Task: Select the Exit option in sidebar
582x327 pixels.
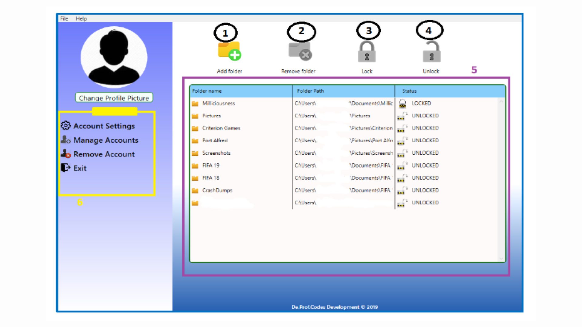Action: pyautogui.click(x=79, y=168)
